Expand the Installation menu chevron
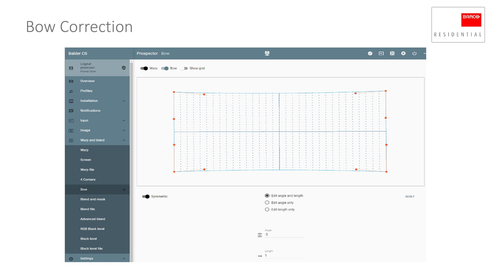This screenshot has height=276, width=491. click(124, 101)
